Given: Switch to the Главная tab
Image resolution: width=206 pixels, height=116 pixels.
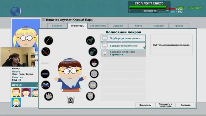Looking at the screenshot, I should coord(57,26).
